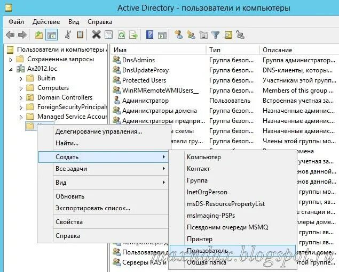Click the Refresh toolbar icon
Screen dimensions: 339x272
(121, 35)
